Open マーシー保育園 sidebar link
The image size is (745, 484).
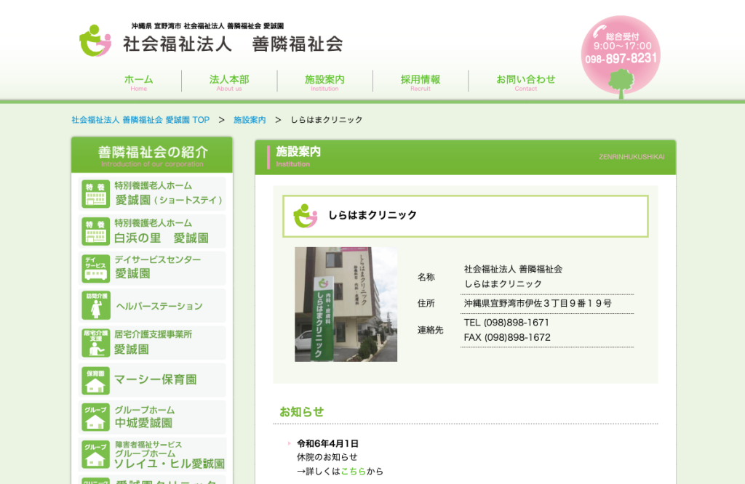(152, 381)
